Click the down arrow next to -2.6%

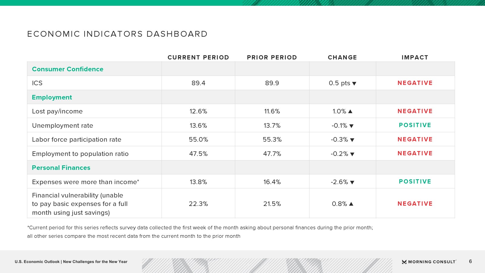coord(352,182)
